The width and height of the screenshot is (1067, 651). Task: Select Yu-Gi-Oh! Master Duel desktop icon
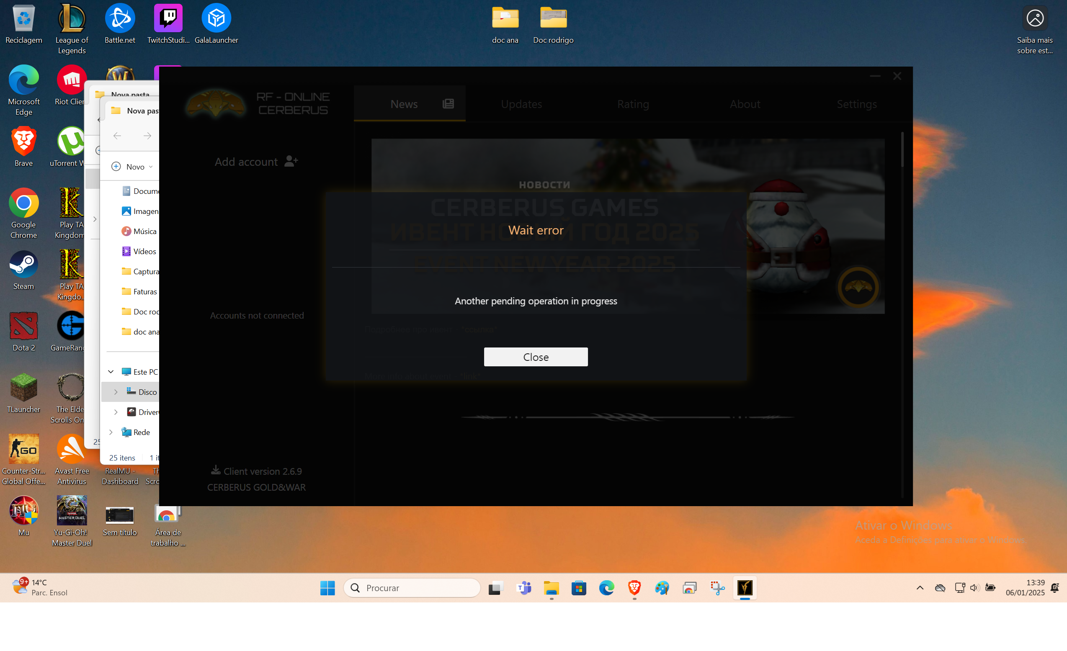click(x=72, y=521)
